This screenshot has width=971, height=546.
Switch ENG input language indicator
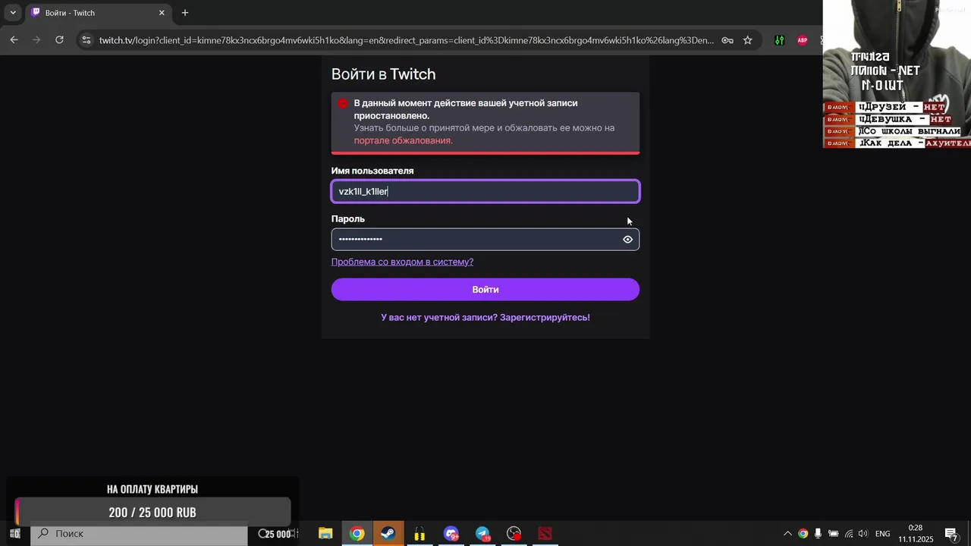click(883, 534)
